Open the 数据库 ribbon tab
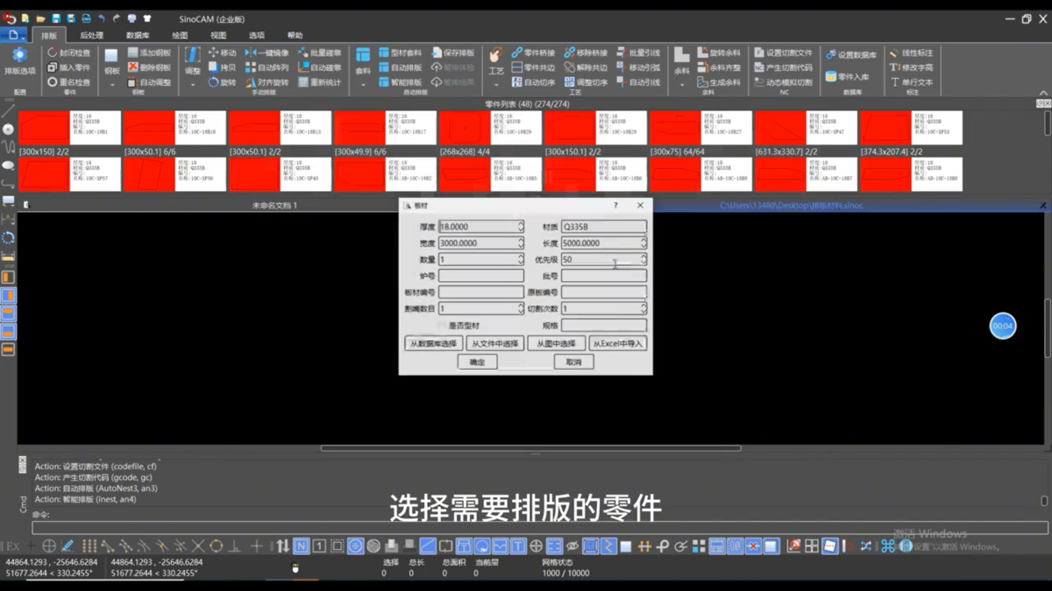Viewport: 1052px width, 591px height. click(x=138, y=35)
